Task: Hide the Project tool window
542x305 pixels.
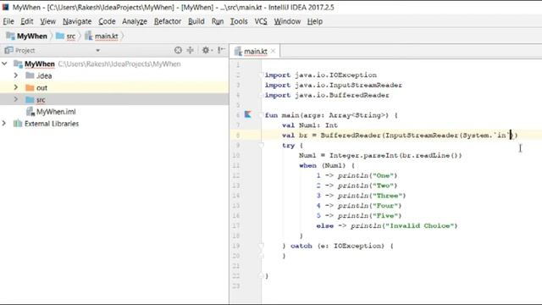Action: 221,51
